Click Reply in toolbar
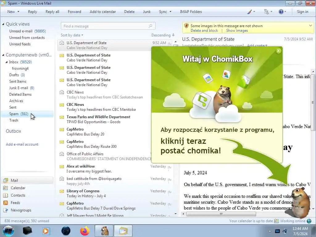 (32, 12)
